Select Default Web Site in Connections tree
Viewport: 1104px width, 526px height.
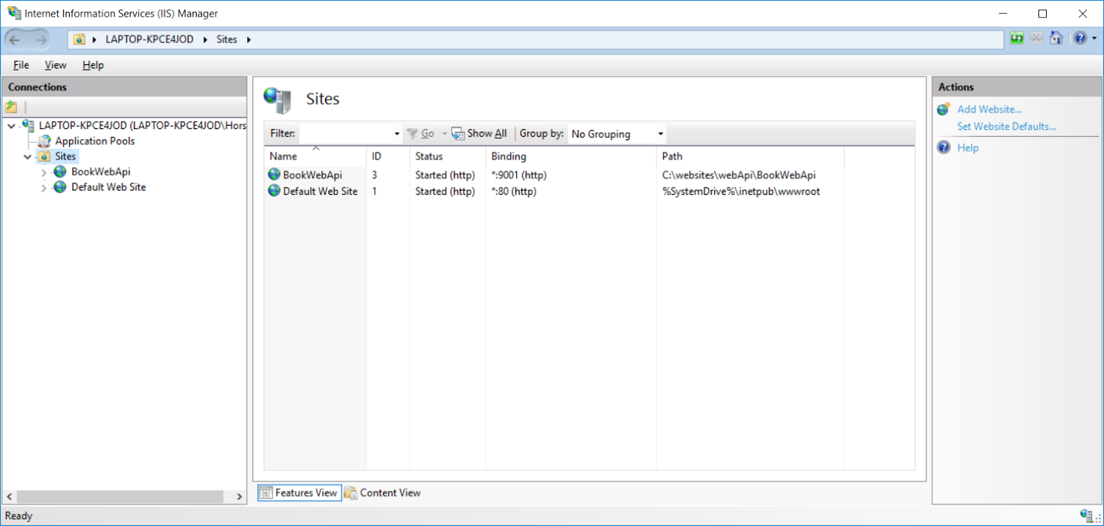[x=108, y=187]
